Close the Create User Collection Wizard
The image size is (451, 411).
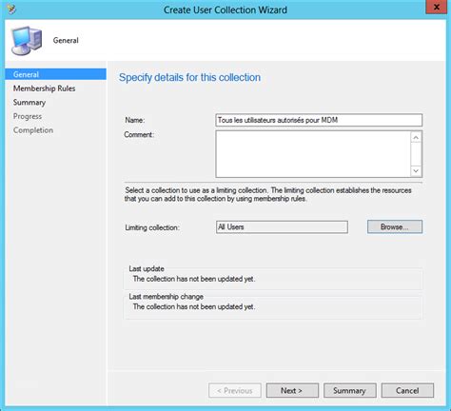[x=436, y=7]
